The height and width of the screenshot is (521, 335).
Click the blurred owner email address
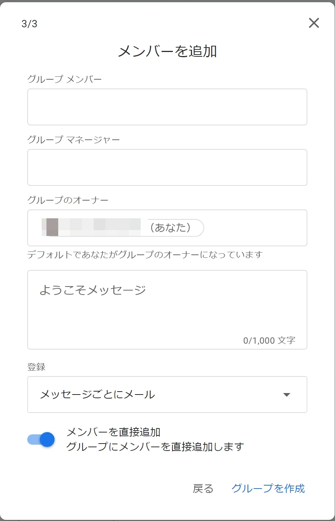pos(91,227)
